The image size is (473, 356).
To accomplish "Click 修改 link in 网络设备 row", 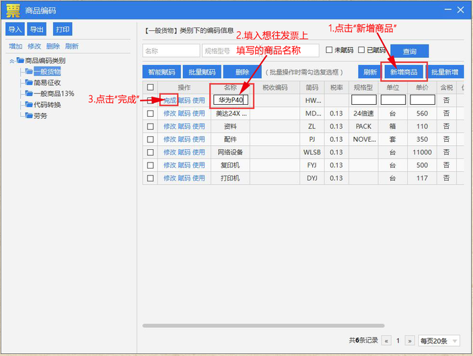I will click(x=170, y=152).
